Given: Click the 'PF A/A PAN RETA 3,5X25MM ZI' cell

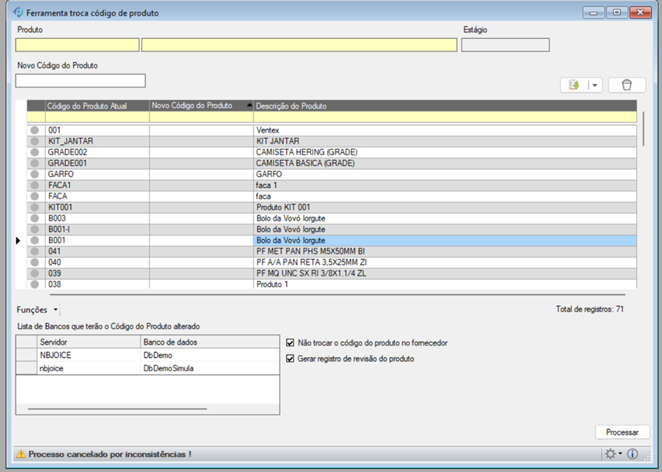Looking at the screenshot, I should coord(445,262).
